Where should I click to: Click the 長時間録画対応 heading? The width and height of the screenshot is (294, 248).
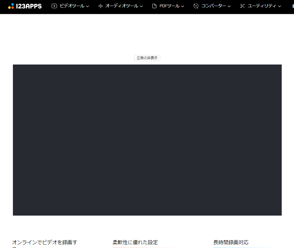231,242
